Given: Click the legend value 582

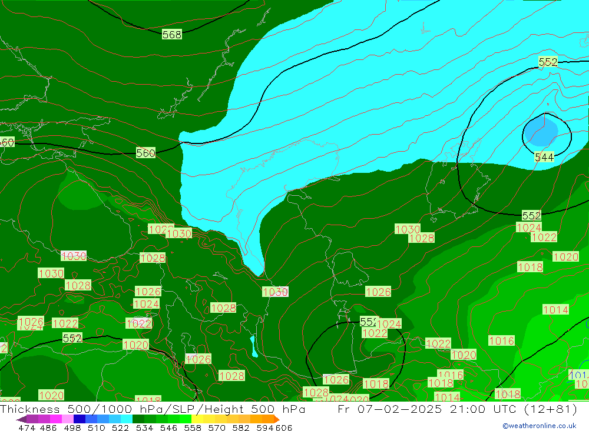Looking at the screenshot, I should point(241,427).
